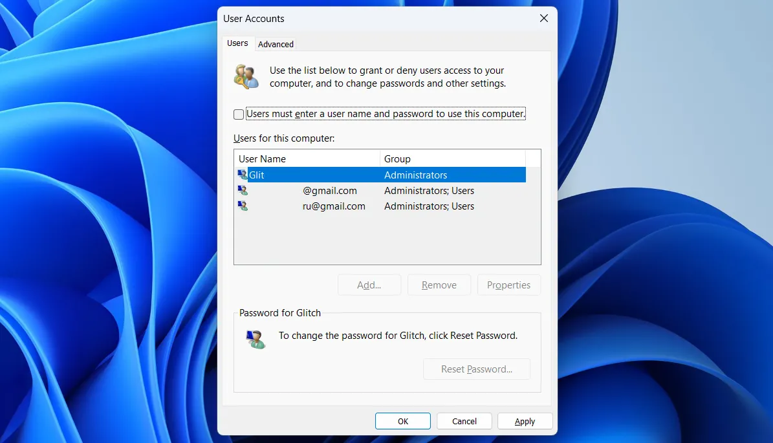Image resolution: width=773 pixels, height=443 pixels.
Task: Select the Users tab
Action: [237, 43]
